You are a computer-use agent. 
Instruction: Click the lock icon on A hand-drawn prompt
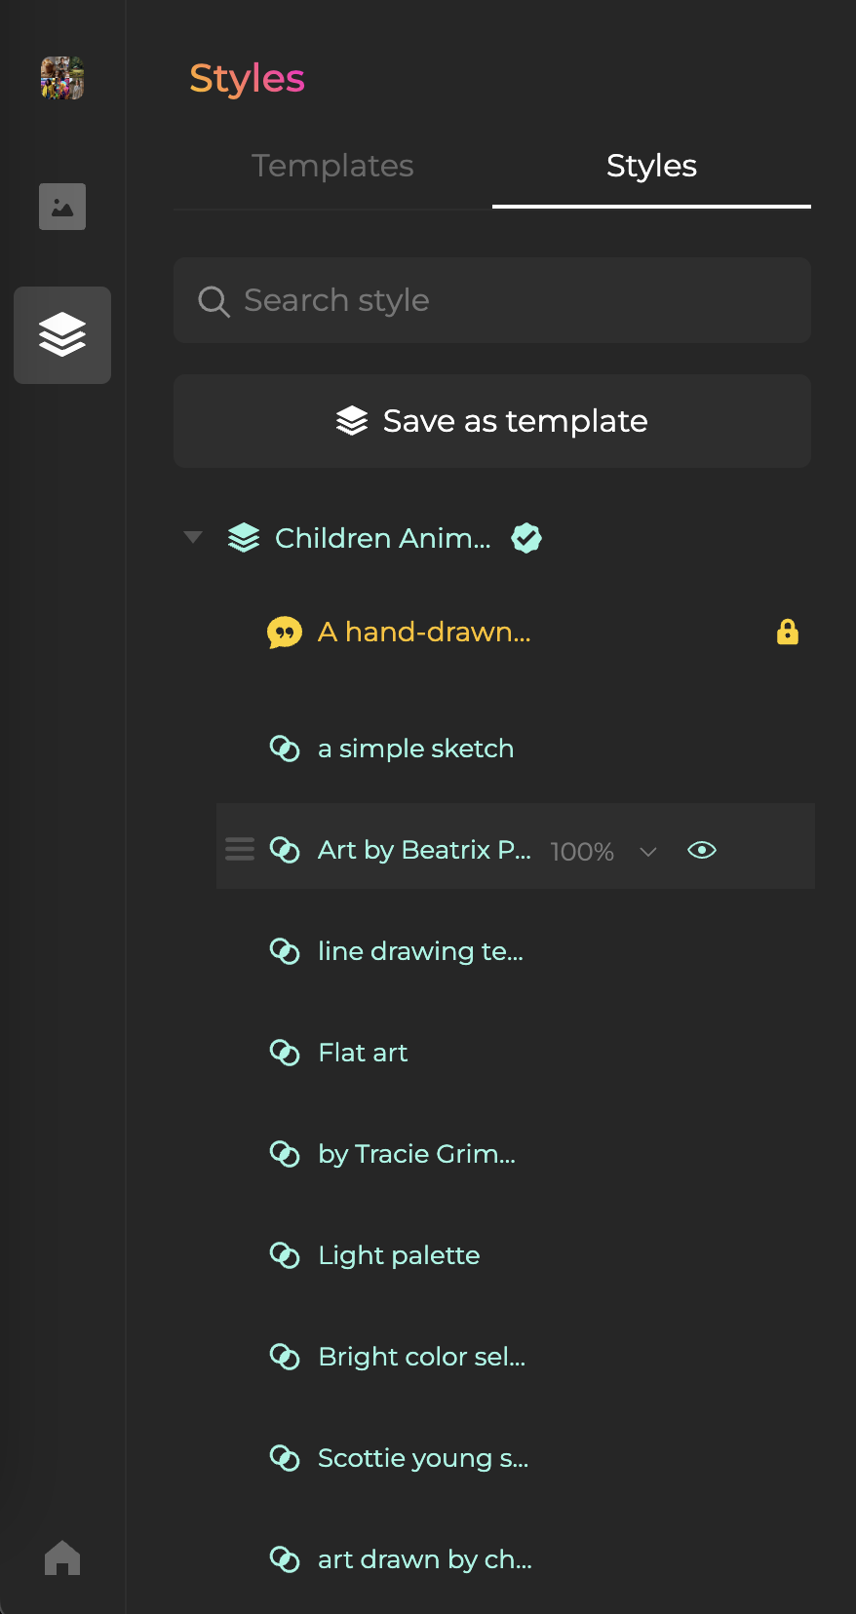[788, 633]
